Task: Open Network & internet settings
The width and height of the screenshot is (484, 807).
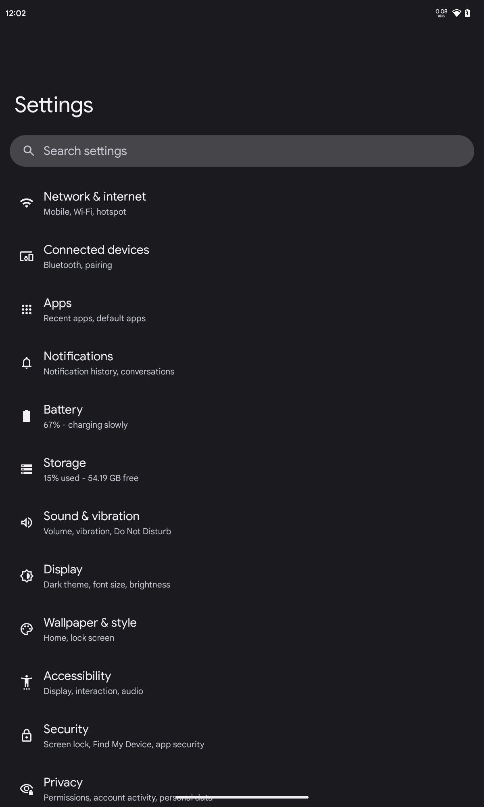Action: pos(95,203)
